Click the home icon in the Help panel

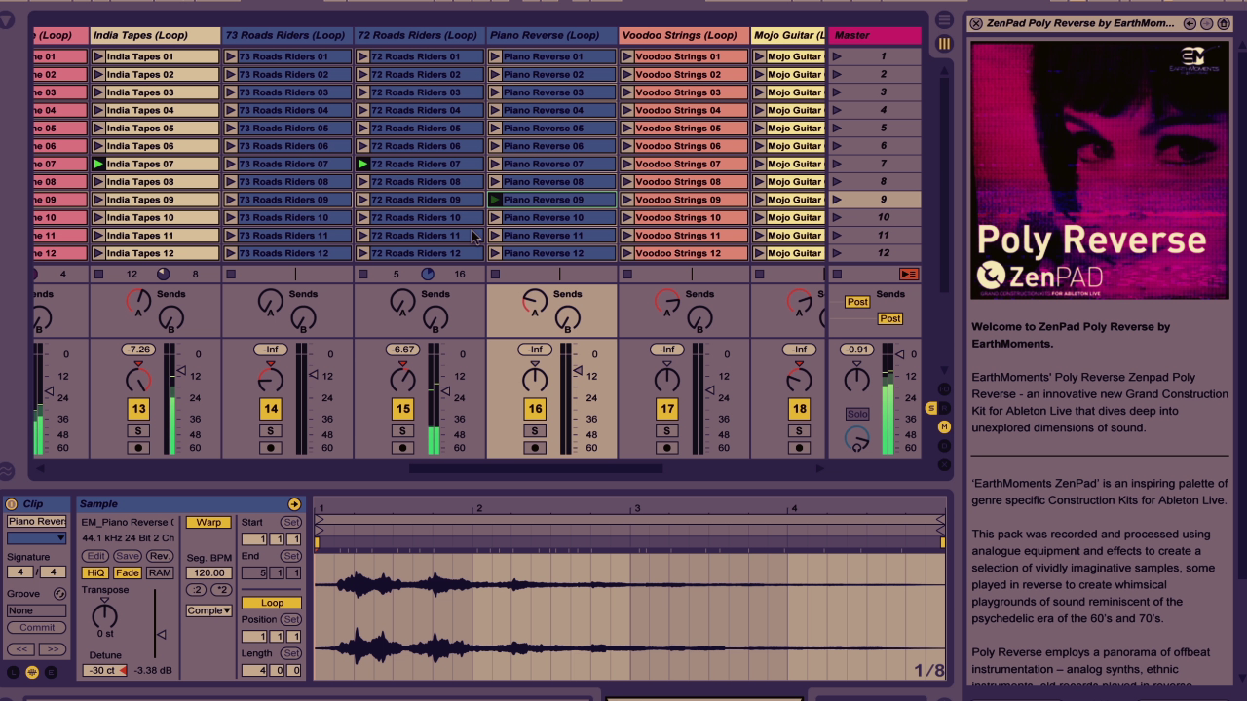pyautogui.click(x=1224, y=23)
